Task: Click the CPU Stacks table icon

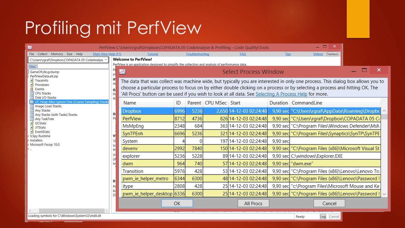Action: [x=32, y=93]
